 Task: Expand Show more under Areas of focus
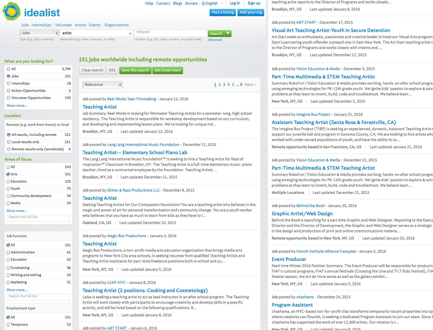point(17,211)
